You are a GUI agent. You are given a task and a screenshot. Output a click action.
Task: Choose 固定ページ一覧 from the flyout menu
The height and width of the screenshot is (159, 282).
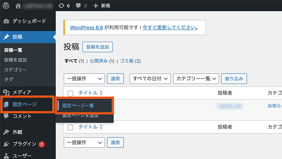[x=78, y=106]
